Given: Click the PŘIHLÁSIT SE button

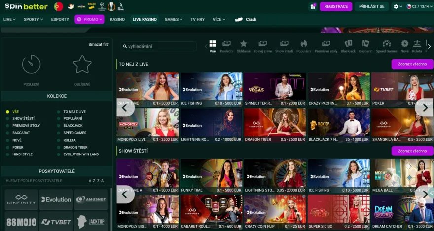Looking at the screenshot, I should coord(372,6).
